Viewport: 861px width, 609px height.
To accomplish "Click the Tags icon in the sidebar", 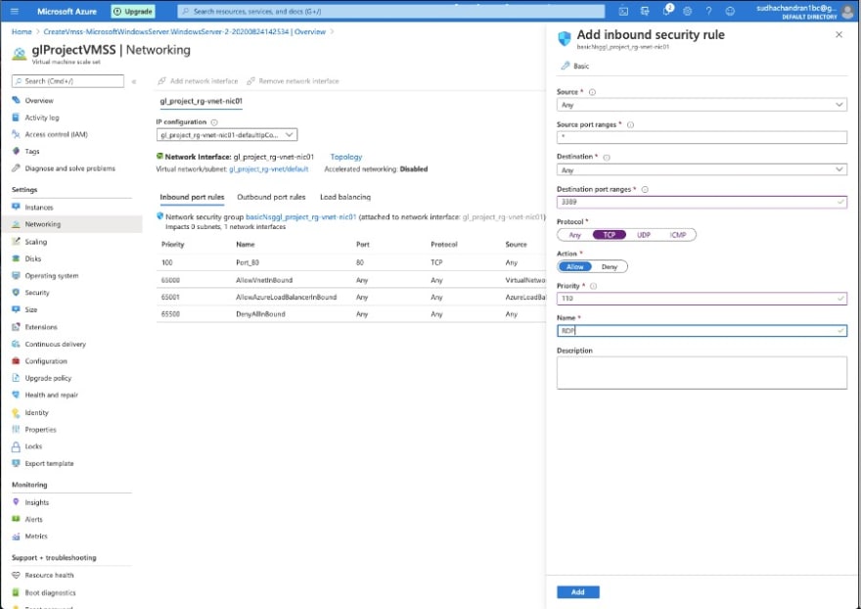I will click(x=16, y=151).
